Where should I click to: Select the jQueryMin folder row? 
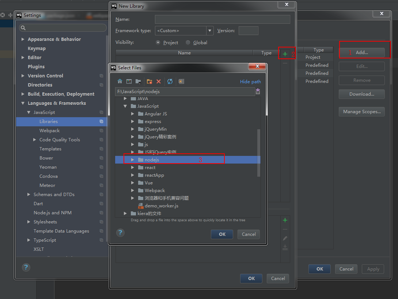click(187, 129)
